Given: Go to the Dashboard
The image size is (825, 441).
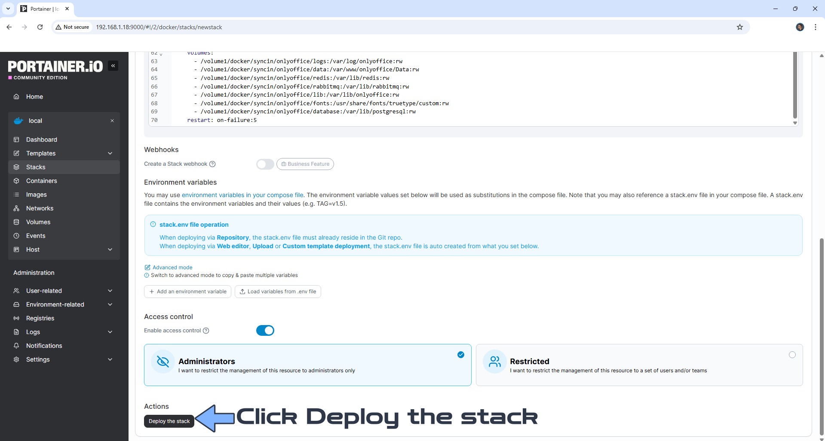Looking at the screenshot, I should coord(41,139).
